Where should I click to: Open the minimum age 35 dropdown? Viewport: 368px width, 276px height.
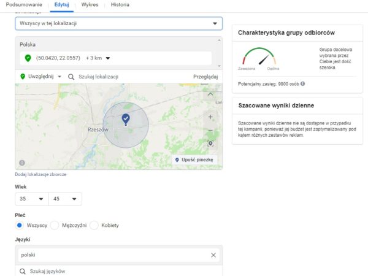31,199
